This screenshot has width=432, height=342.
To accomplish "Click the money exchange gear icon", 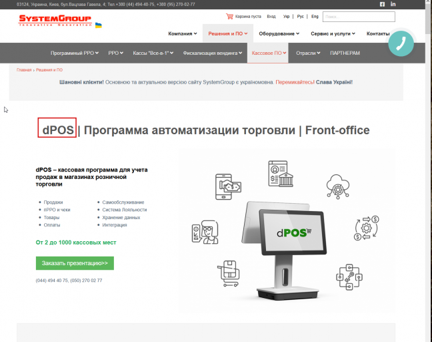I will click(x=367, y=228).
